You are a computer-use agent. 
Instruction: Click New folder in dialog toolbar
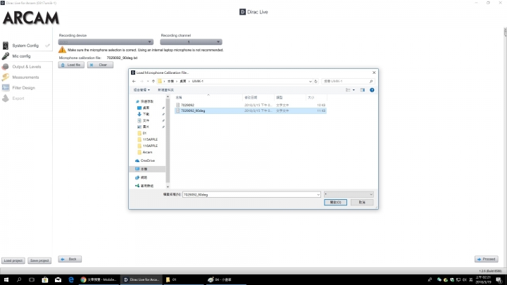click(x=166, y=90)
